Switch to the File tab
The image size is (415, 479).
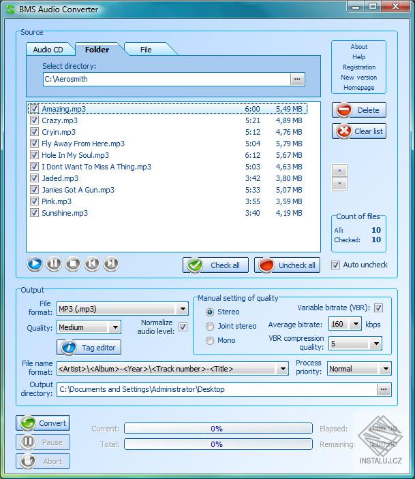(146, 50)
